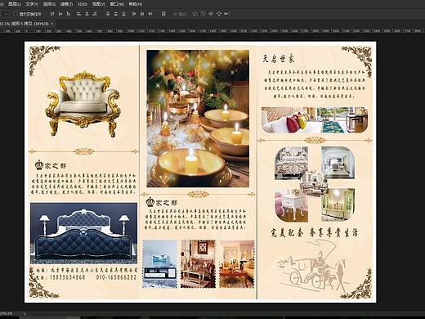Click the distribute horizontal centers icon
The image size is (425, 319).
coord(142,14)
